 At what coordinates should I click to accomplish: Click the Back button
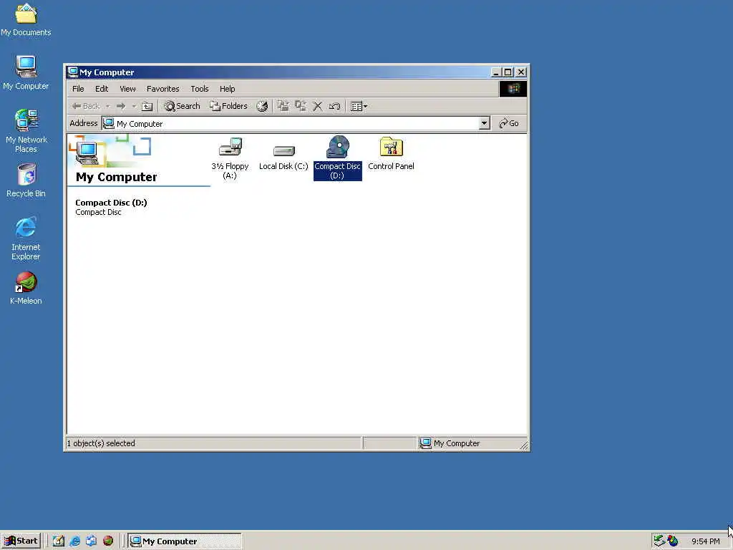(x=86, y=106)
